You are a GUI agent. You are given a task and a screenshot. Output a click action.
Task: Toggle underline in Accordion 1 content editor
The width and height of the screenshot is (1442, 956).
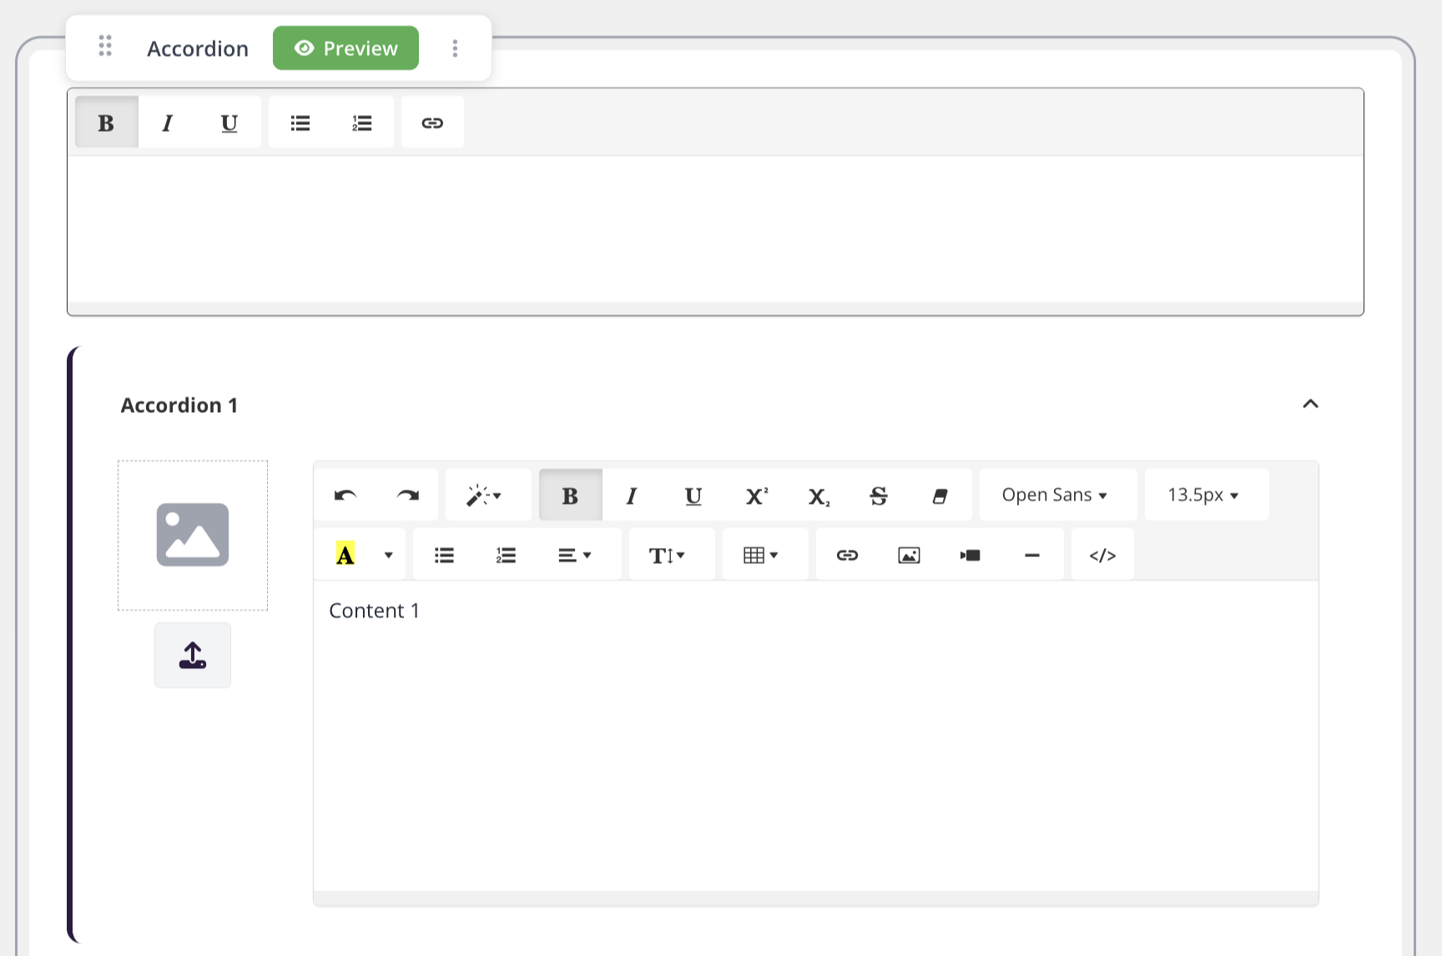(693, 496)
